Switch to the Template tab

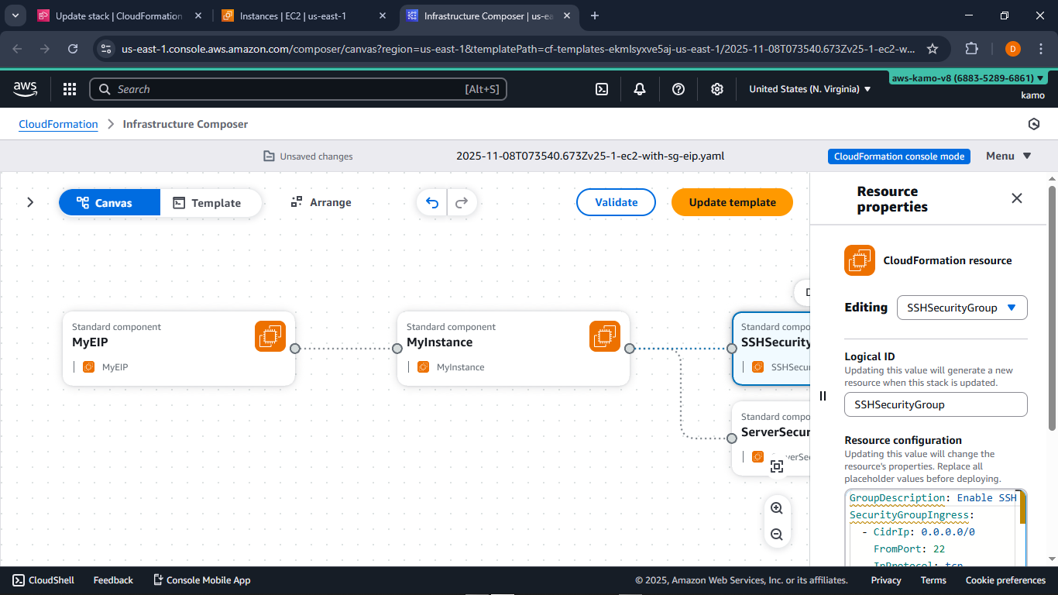tap(211, 202)
